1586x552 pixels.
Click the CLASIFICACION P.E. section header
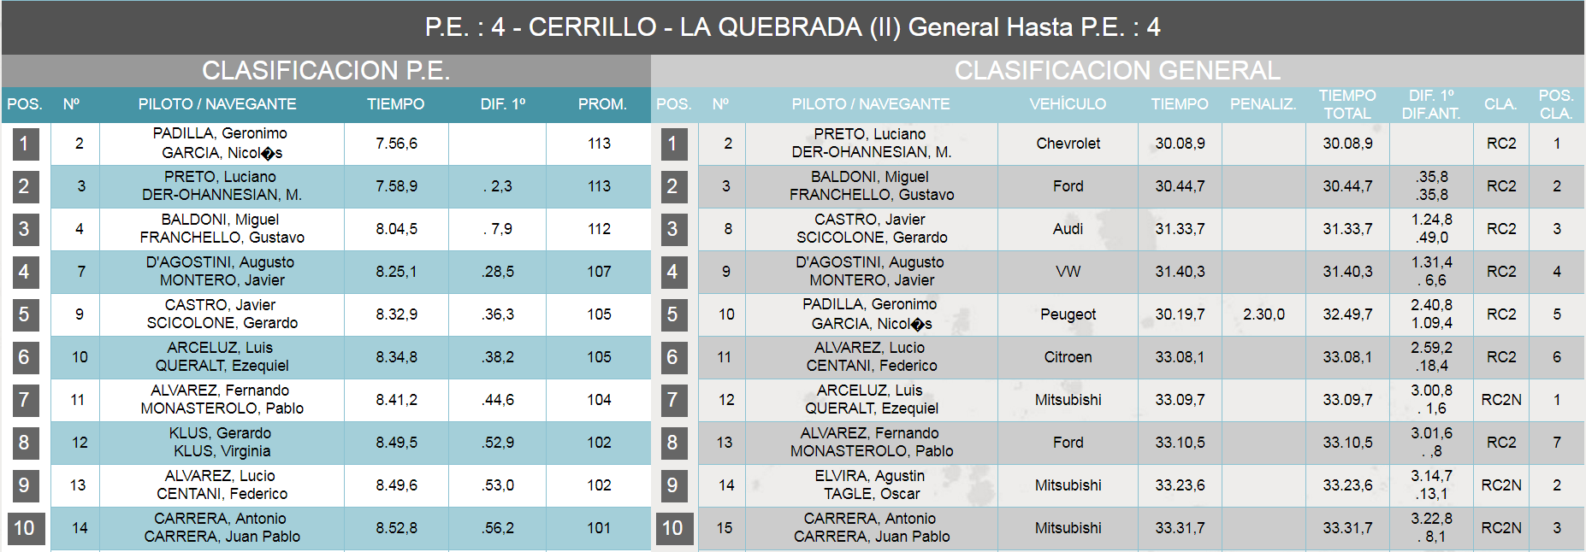click(326, 70)
